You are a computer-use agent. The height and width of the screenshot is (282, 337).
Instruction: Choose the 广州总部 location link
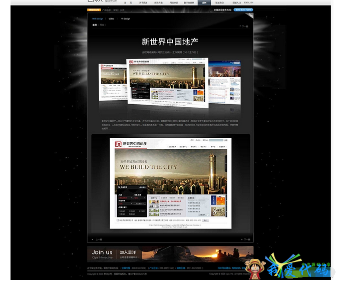coord(106,10)
